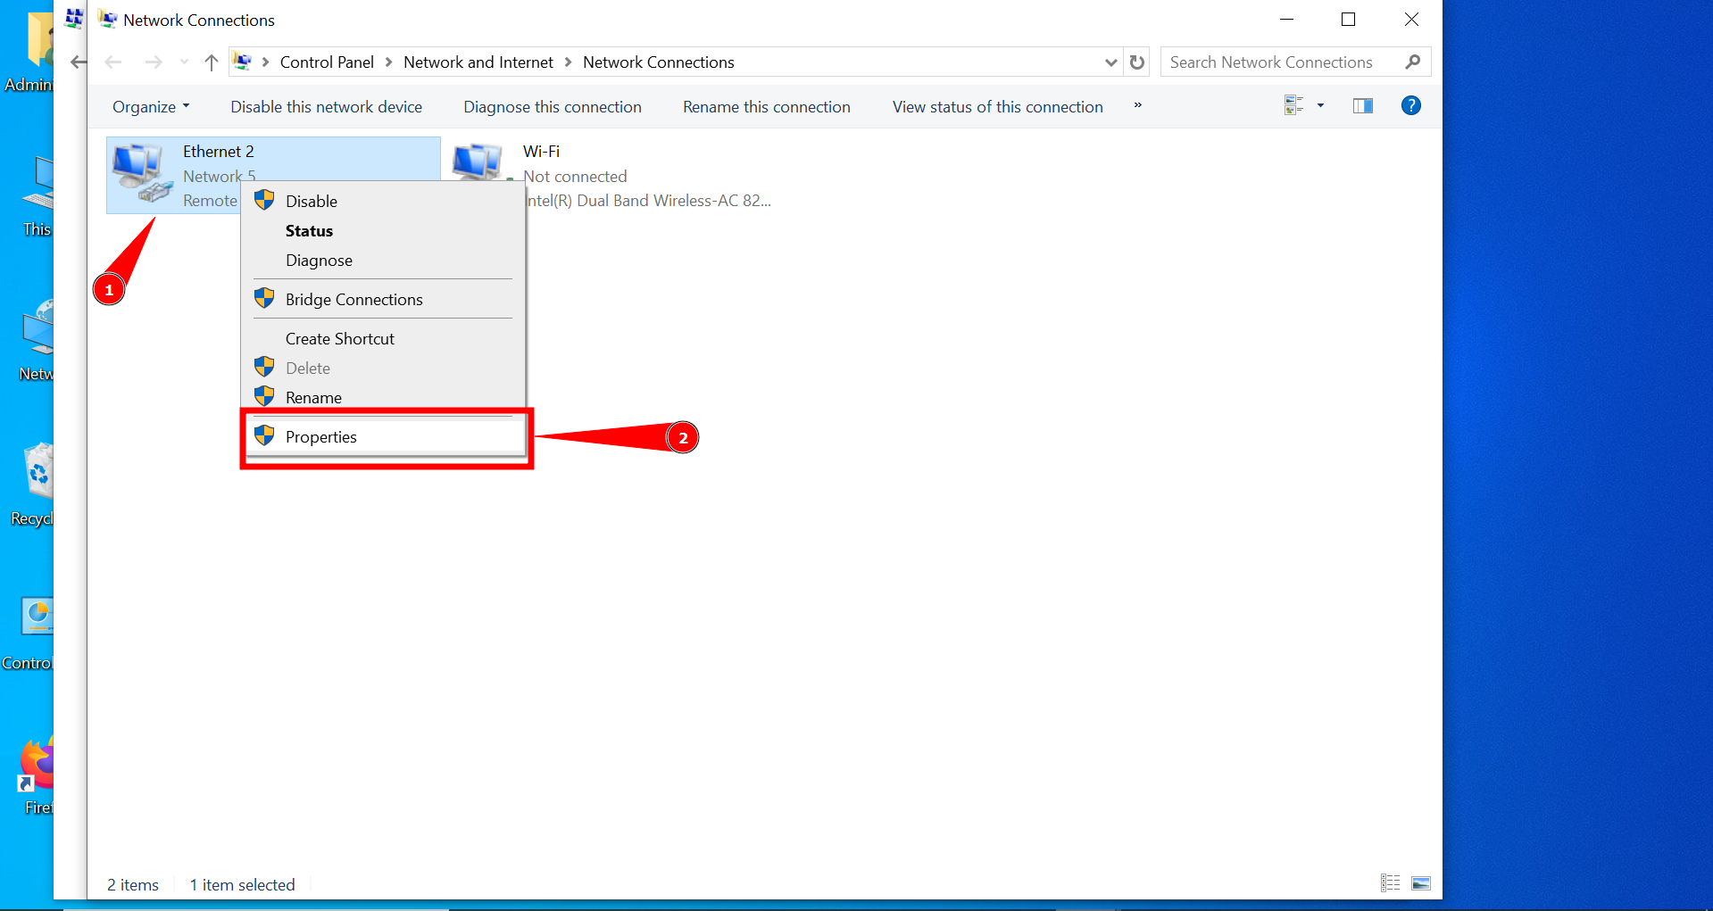The height and width of the screenshot is (911, 1713).
Task: Open the change view options dropdown arrow
Action: click(1320, 106)
